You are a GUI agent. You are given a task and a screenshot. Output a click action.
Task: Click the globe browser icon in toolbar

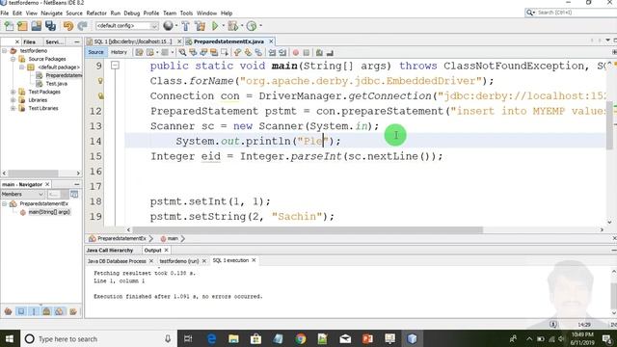coord(168,26)
